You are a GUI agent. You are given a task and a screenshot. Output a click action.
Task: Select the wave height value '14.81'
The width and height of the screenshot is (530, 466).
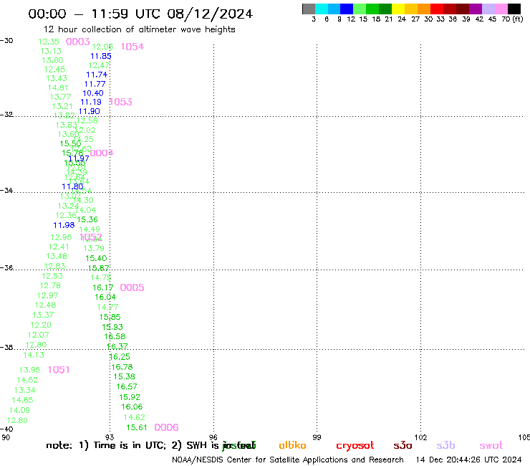tap(58, 87)
